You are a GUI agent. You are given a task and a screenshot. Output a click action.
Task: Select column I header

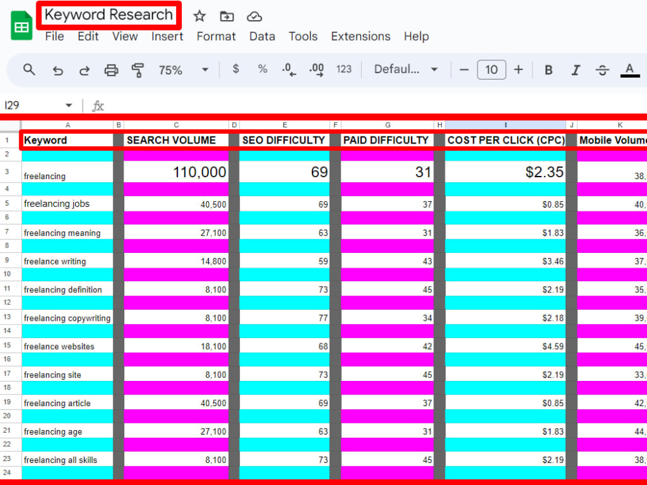pyautogui.click(x=505, y=125)
